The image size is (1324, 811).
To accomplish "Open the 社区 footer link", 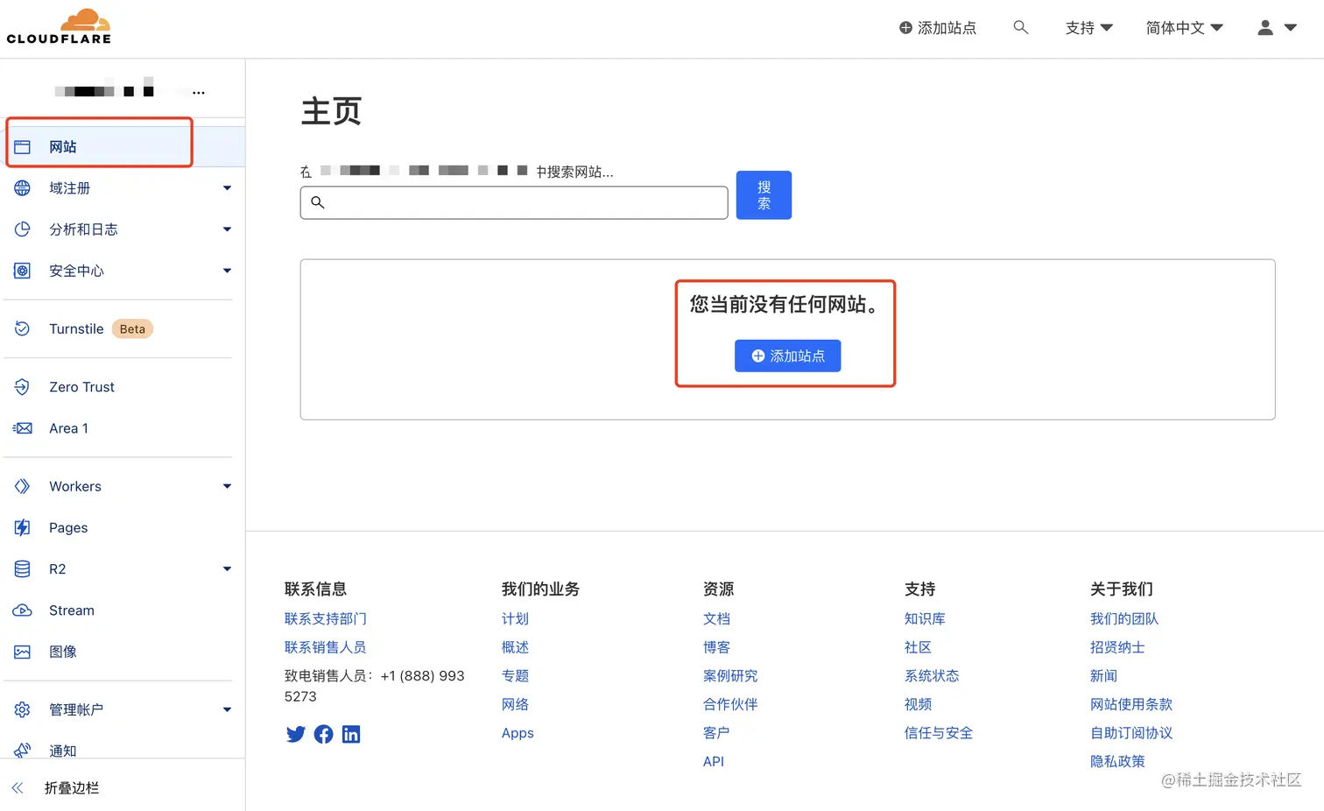I will tap(918, 647).
